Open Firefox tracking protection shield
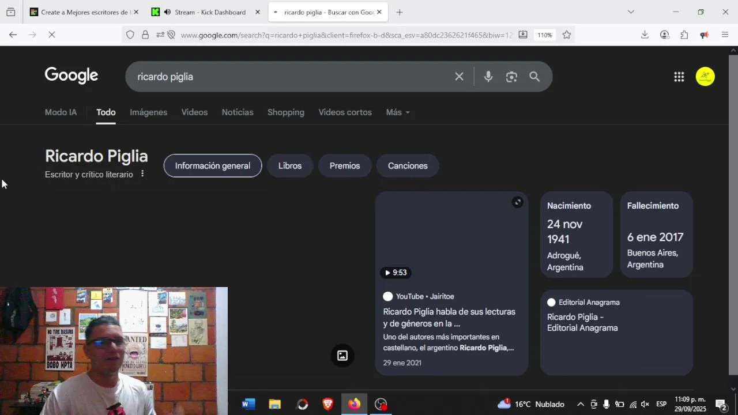Image resolution: width=738 pixels, height=415 pixels. [130, 35]
